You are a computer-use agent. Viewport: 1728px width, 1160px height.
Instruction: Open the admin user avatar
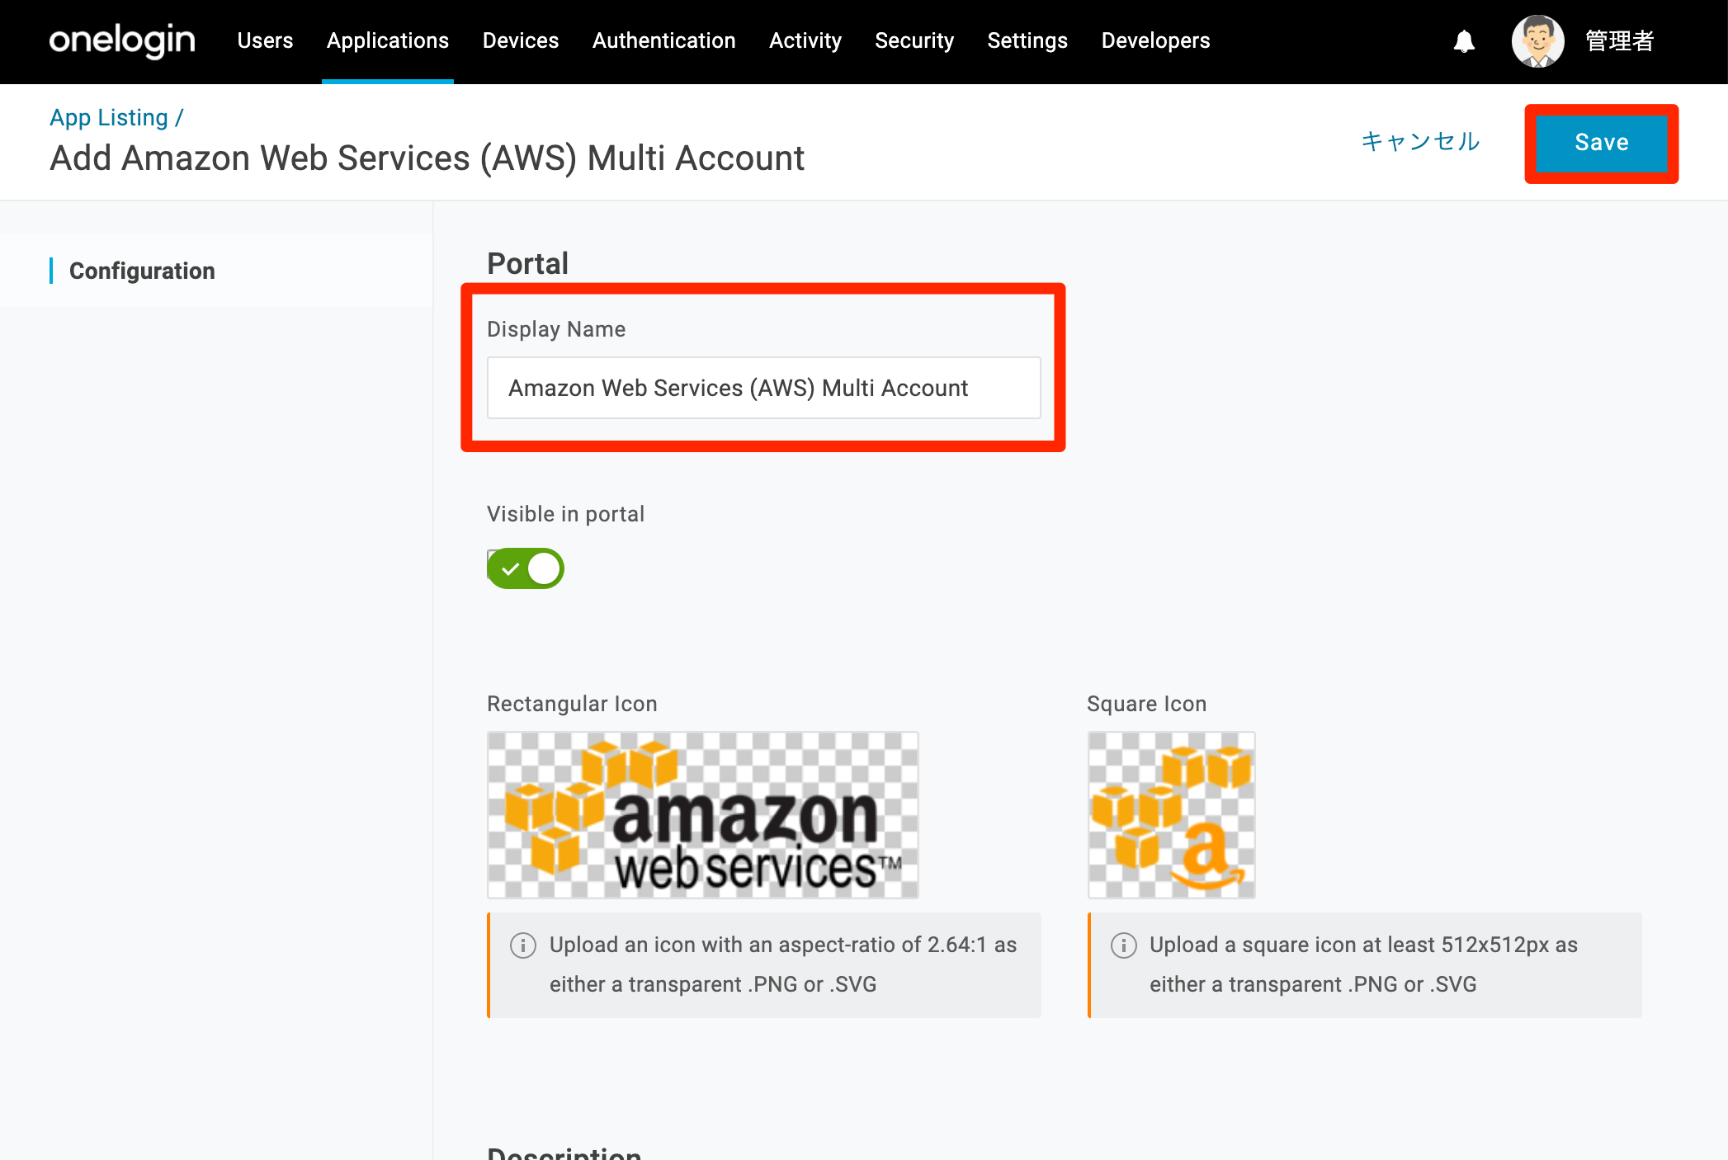click(1537, 41)
